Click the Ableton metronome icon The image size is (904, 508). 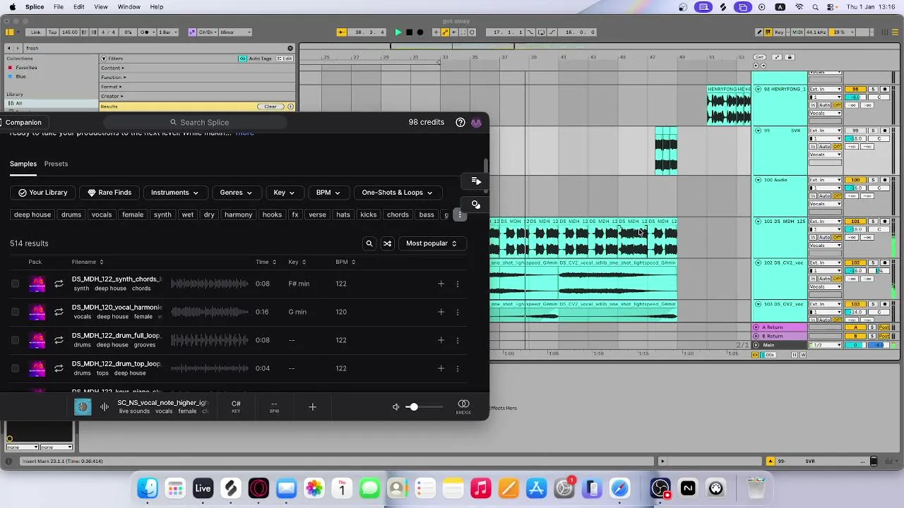145,32
